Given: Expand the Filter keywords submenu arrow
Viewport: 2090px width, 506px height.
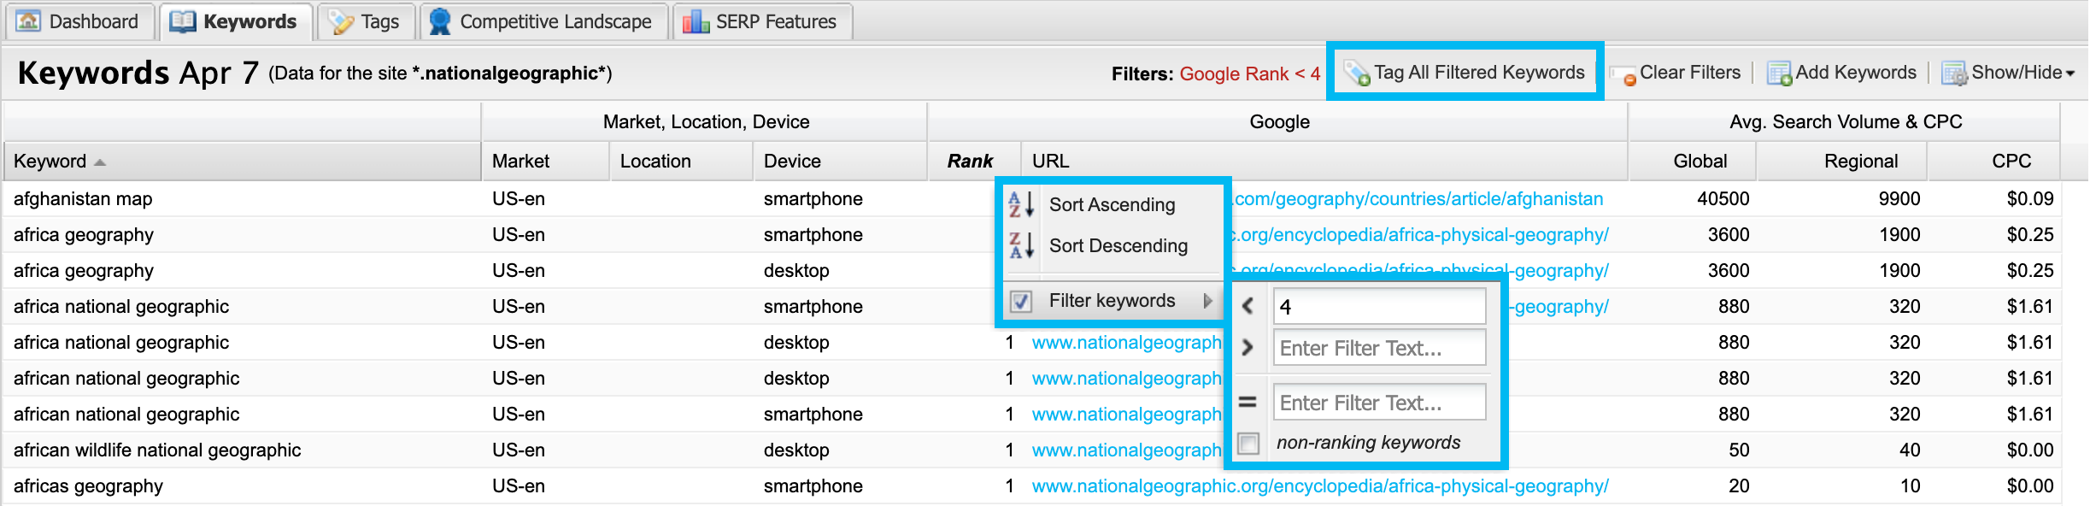Looking at the screenshot, I should tap(1207, 301).
